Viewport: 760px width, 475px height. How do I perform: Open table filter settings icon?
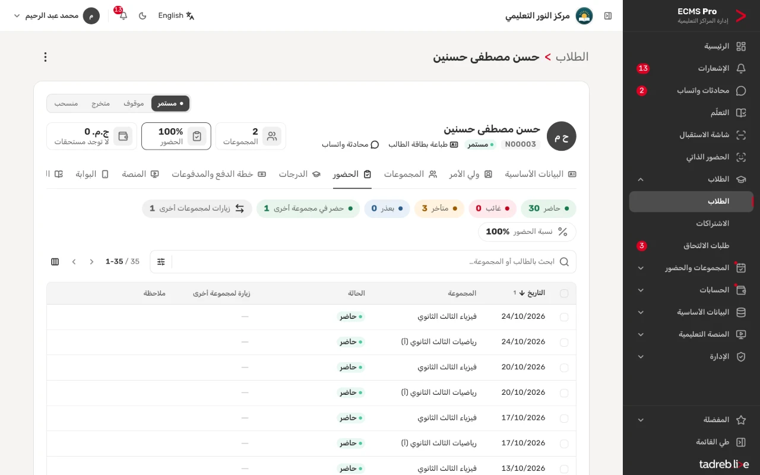tap(161, 262)
